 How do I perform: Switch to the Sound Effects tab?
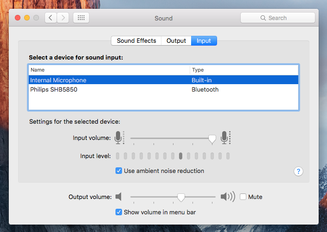136,40
